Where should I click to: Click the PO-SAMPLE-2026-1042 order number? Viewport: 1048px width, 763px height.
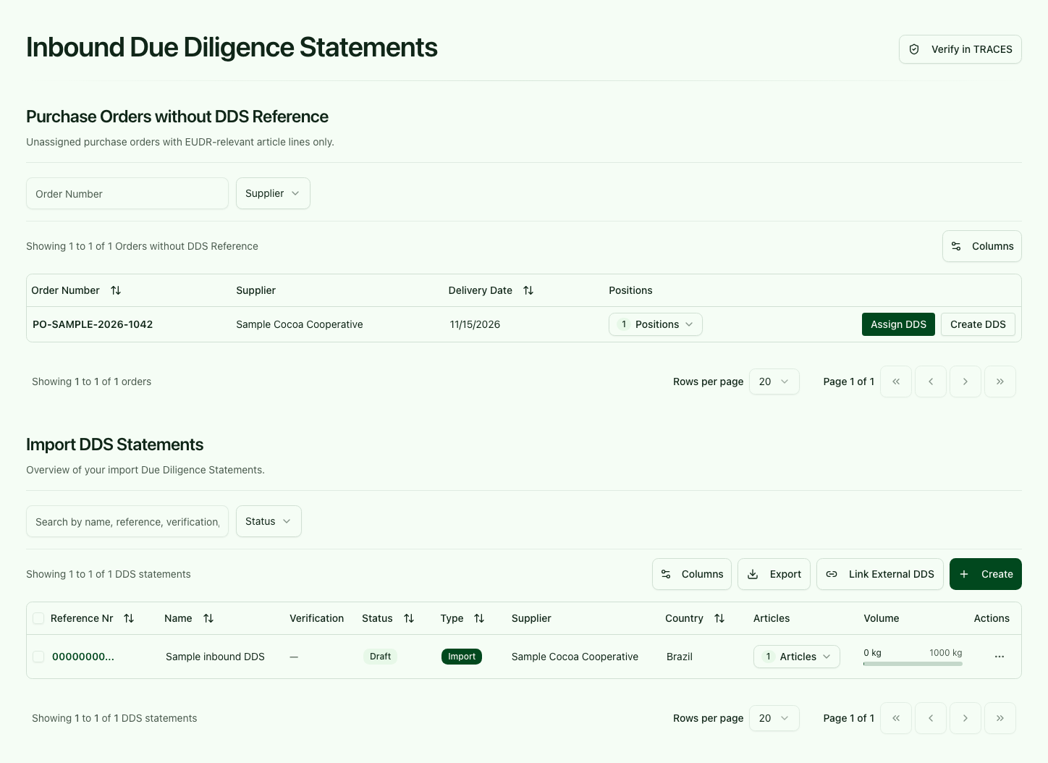click(x=93, y=324)
